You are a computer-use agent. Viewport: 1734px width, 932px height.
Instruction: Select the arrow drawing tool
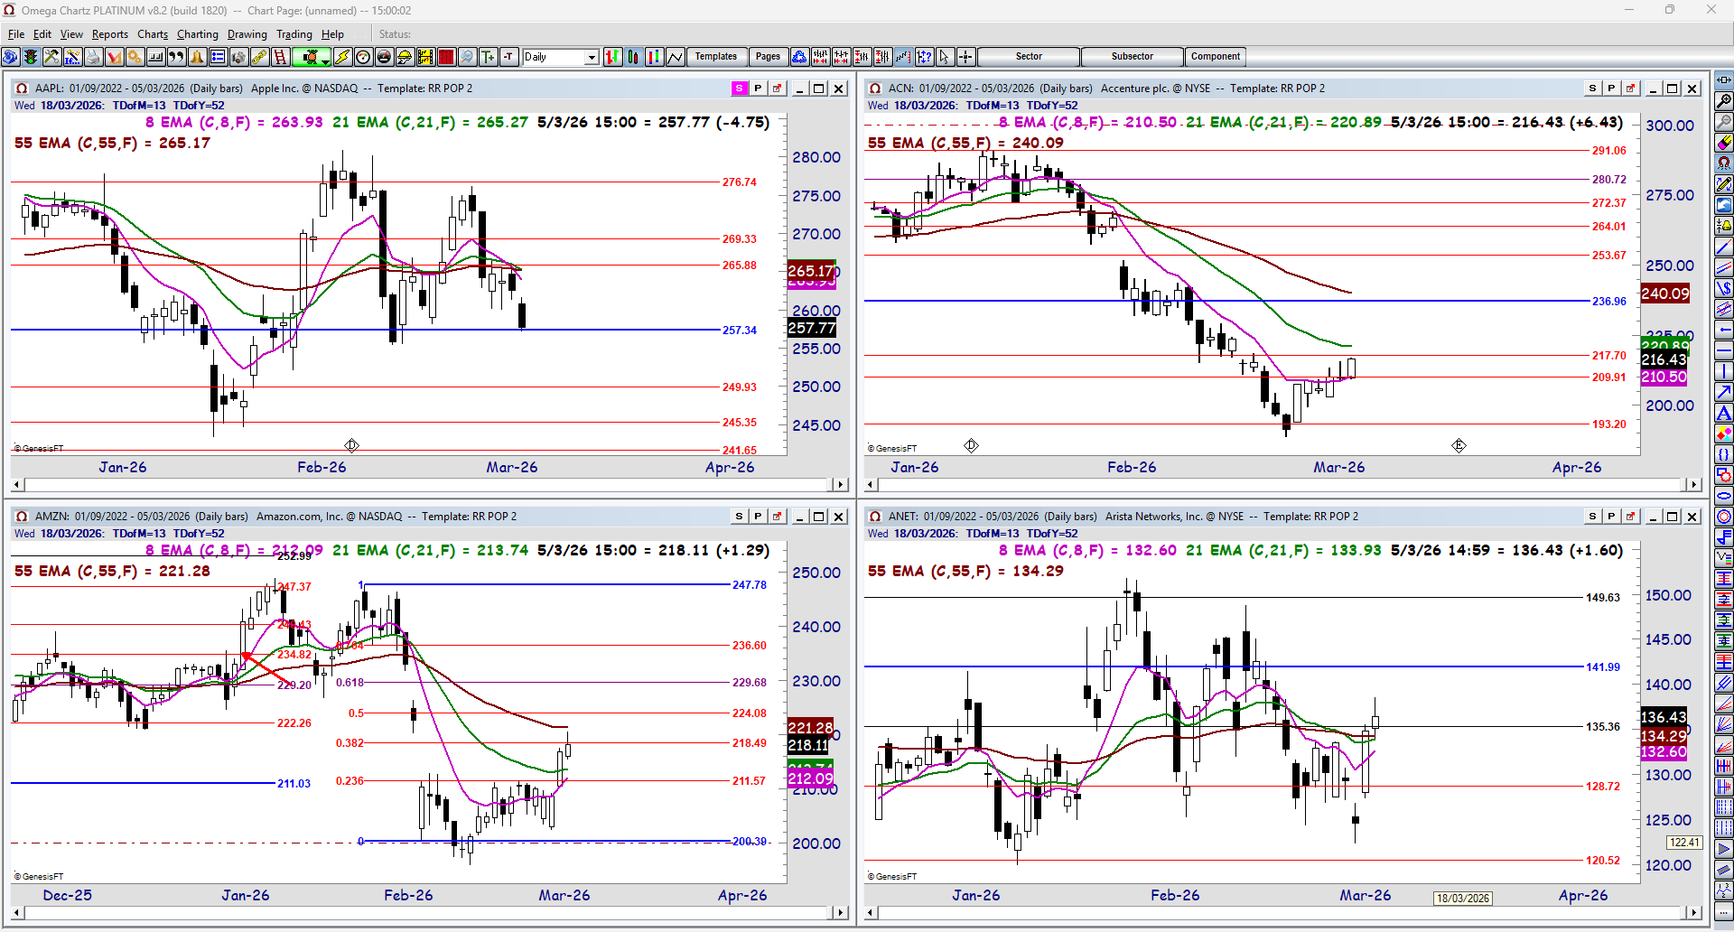[1724, 392]
